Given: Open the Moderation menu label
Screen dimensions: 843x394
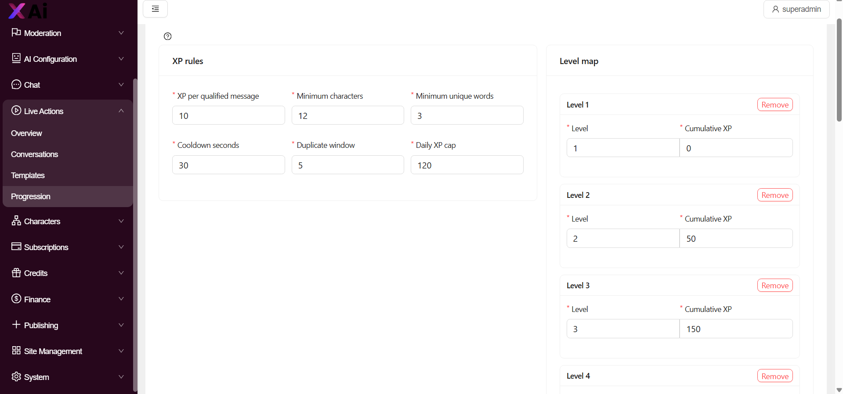Looking at the screenshot, I should (x=43, y=33).
